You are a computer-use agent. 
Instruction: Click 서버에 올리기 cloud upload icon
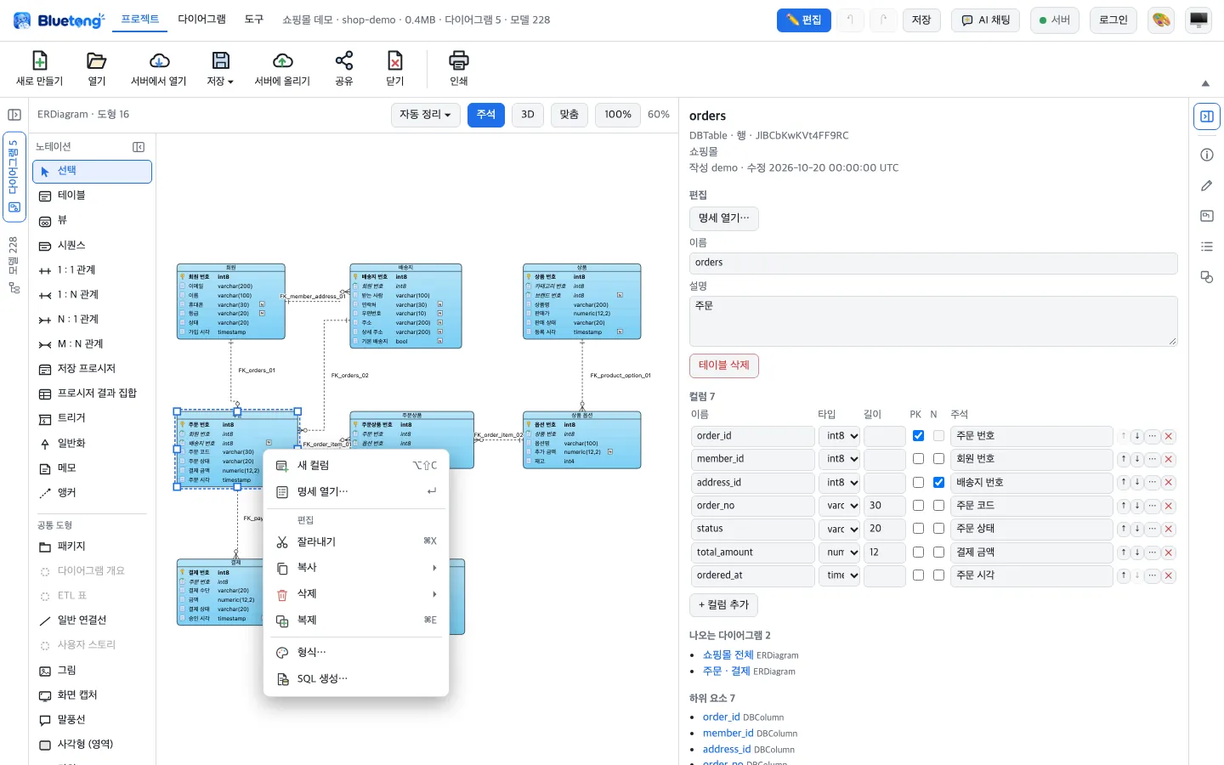(x=283, y=60)
